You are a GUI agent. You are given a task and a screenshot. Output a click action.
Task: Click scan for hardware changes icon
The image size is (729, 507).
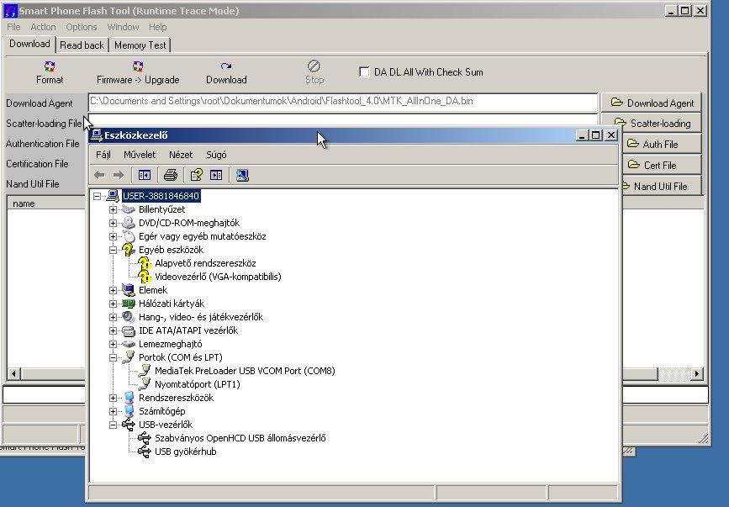(242, 175)
